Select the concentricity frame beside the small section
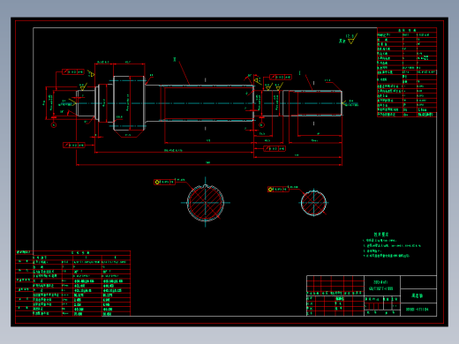The image size is (459, 344). (278, 190)
